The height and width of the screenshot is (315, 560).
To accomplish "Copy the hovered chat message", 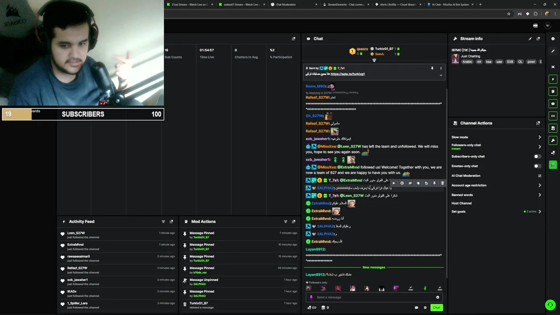I will coord(418,183).
